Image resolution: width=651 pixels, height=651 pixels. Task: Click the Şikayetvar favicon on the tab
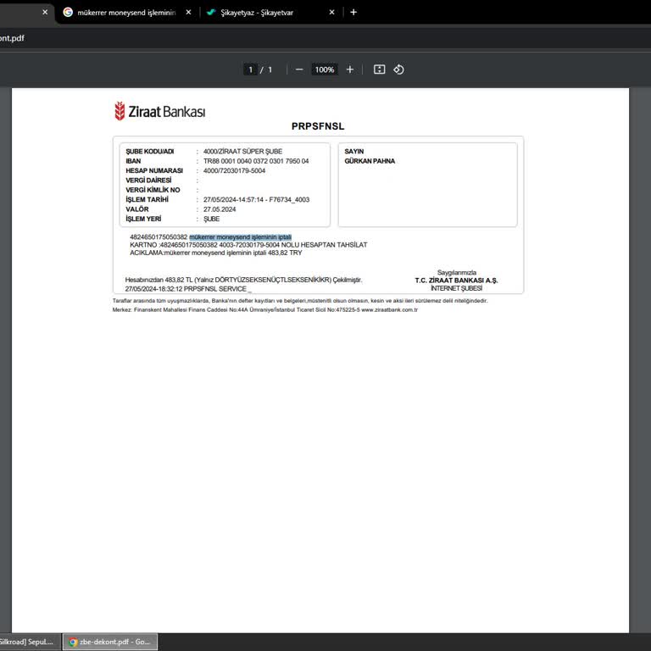(x=211, y=13)
